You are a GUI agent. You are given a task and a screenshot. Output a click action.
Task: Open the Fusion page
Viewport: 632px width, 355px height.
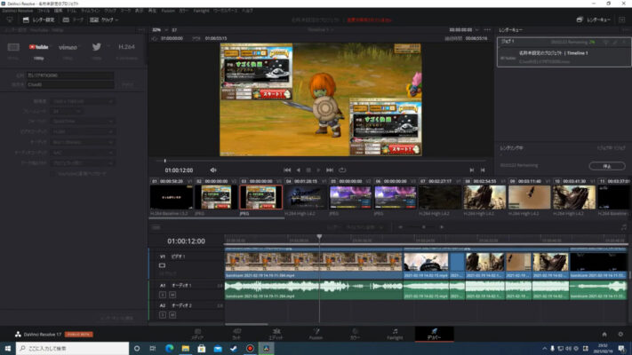[316, 334]
